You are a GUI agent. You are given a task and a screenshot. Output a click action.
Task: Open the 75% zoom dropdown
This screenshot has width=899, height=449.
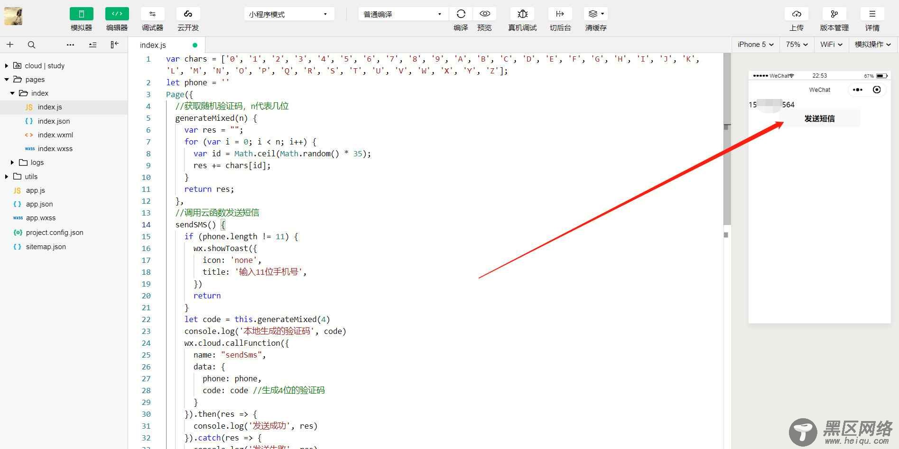click(797, 45)
